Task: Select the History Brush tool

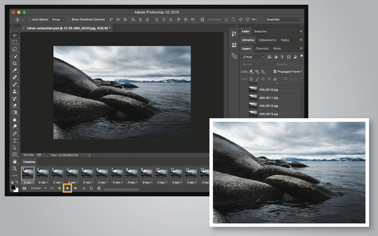Action: pyautogui.click(x=15, y=99)
